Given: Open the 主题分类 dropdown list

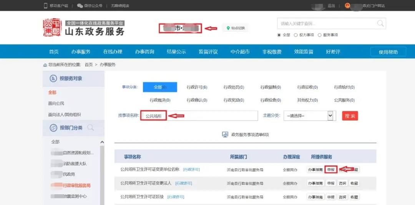Looking at the screenshot, I should coord(330,116).
